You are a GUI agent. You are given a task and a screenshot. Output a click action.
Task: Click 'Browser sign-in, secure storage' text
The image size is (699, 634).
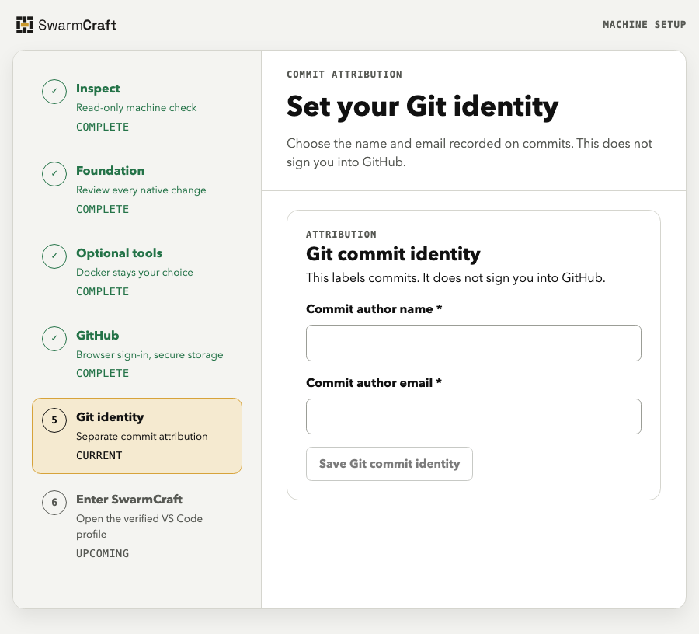pyautogui.click(x=149, y=355)
